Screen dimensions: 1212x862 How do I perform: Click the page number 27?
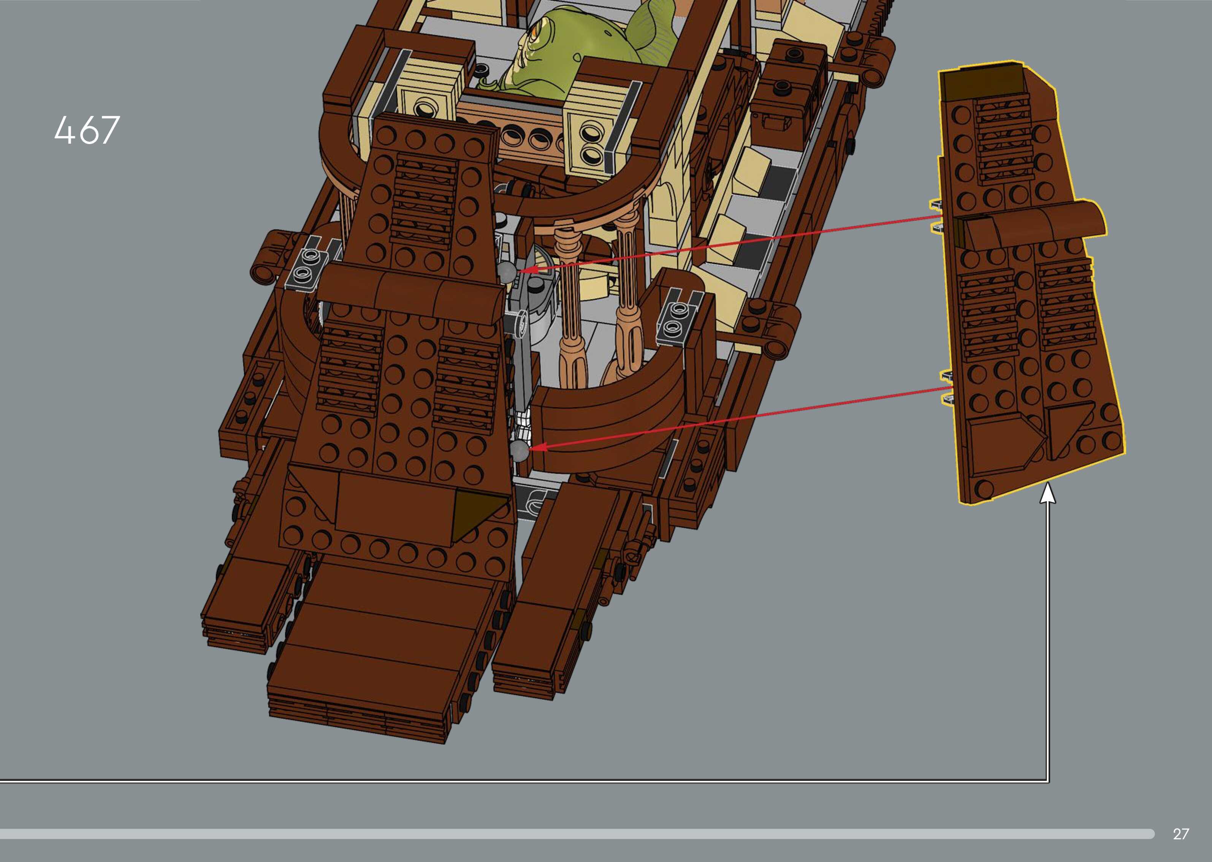pyautogui.click(x=1181, y=834)
